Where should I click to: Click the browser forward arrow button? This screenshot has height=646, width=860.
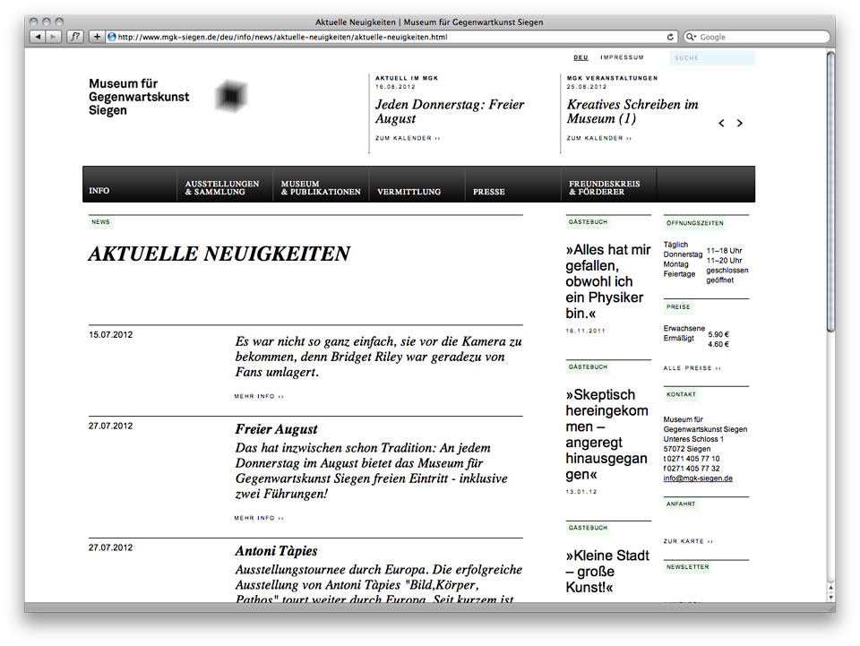pos(53,37)
